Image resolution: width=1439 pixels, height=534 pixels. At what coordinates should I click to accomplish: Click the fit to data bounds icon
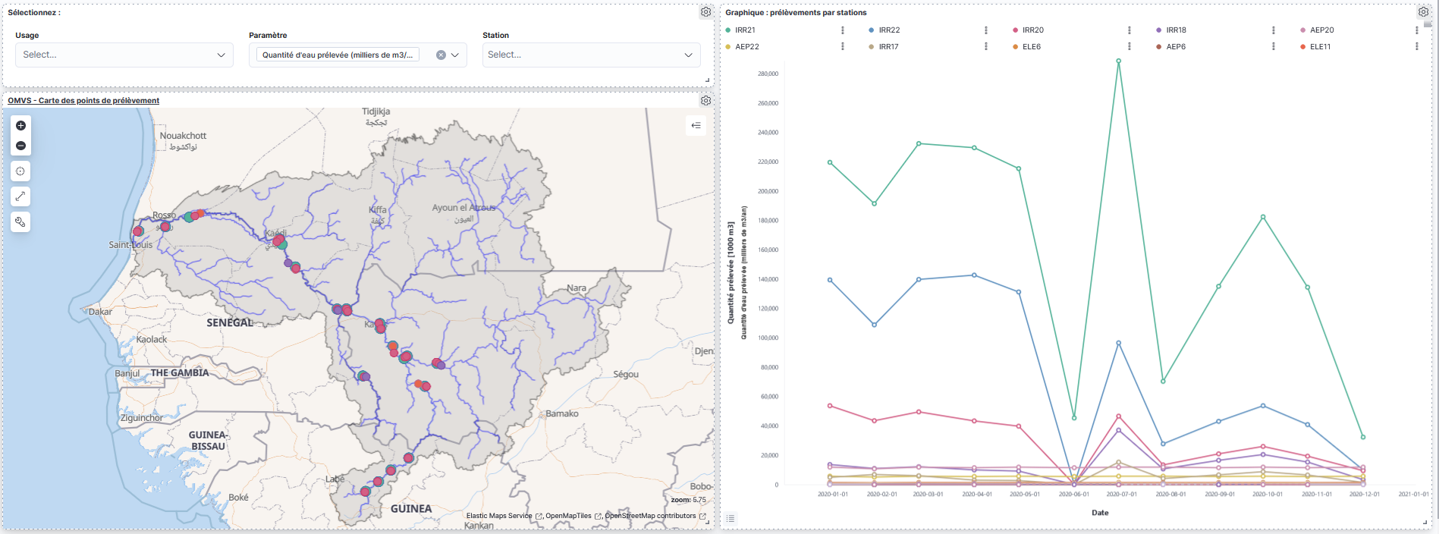21,171
